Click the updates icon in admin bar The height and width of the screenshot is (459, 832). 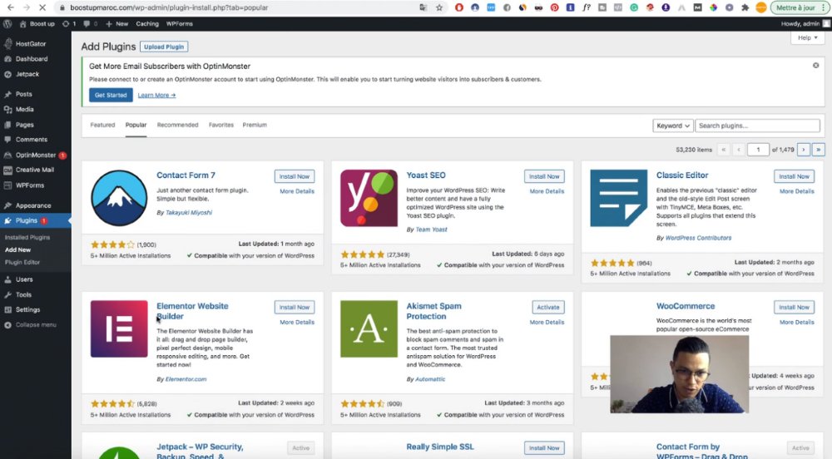(66, 24)
